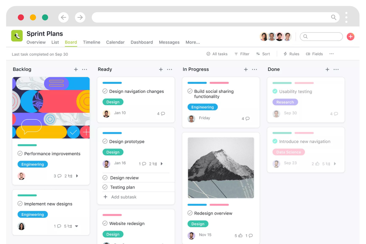Switch to the List tab

pos(55,42)
